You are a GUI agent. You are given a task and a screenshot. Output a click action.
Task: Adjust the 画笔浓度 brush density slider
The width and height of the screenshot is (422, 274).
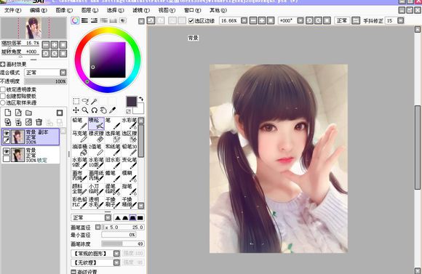pos(123,243)
